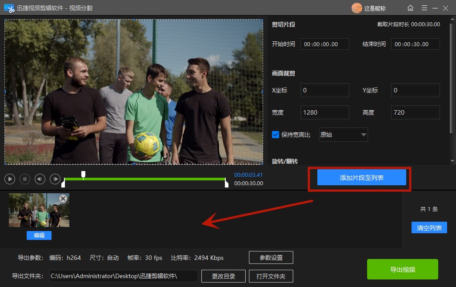
Task: Go to the home screen icon
Action: tap(410, 8)
